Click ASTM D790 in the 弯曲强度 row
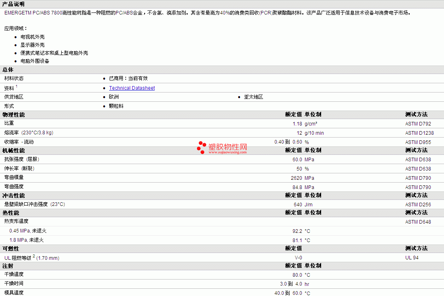444x296 pixels. 418,187
